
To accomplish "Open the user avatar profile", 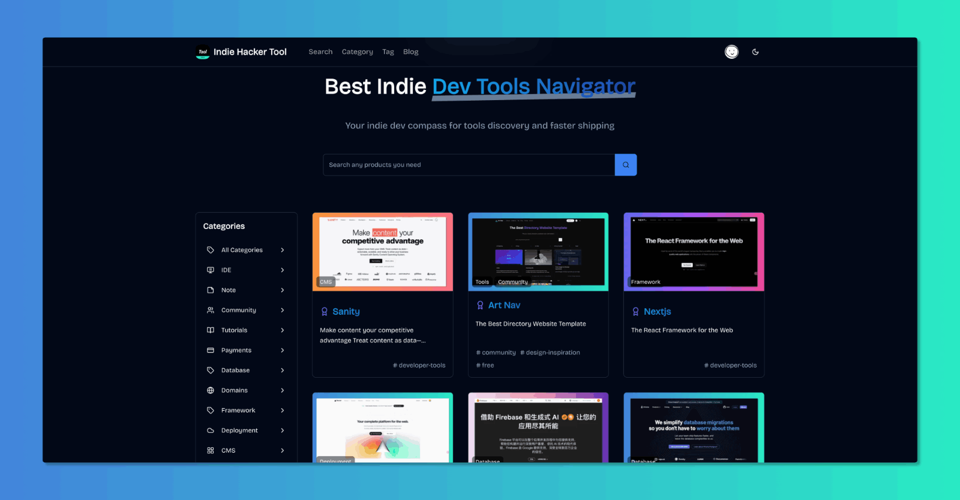I will (x=731, y=52).
